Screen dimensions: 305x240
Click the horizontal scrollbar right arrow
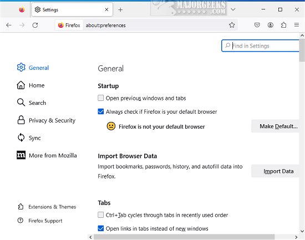point(296,237)
